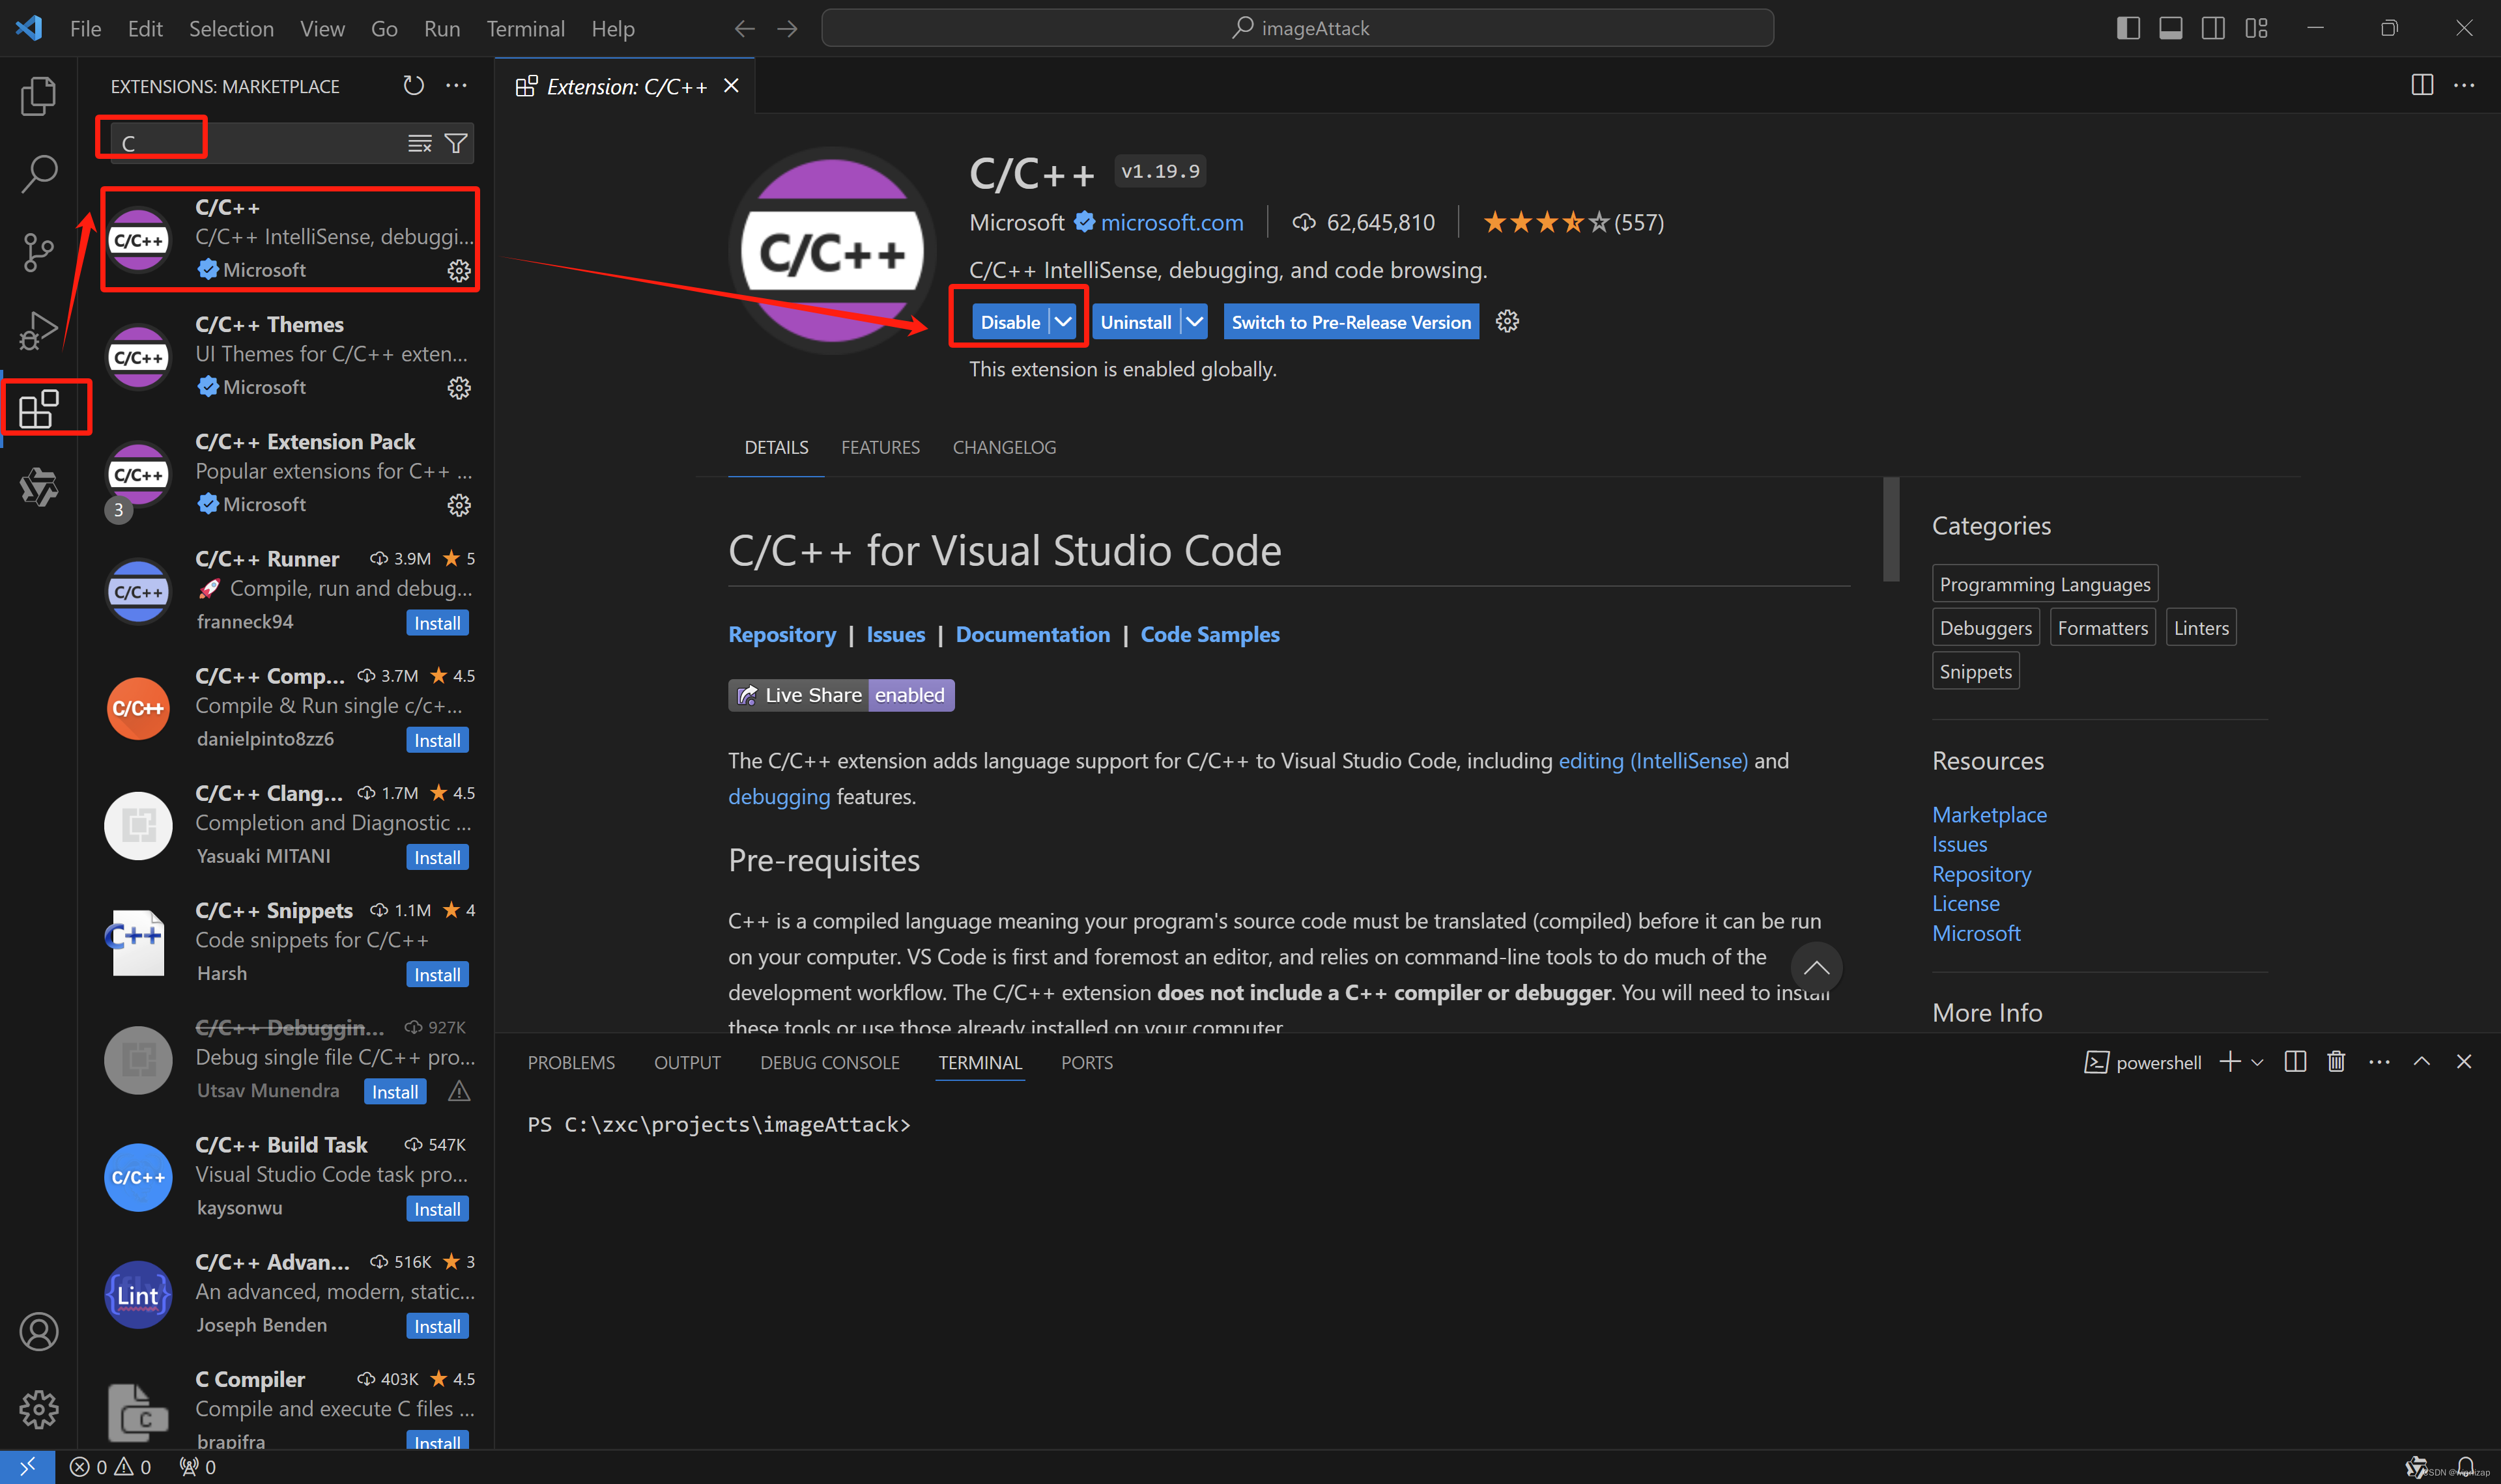Viewport: 2501px width, 1484px height.
Task: Click the extension details vertical scrollbar
Action: tap(1891, 528)
